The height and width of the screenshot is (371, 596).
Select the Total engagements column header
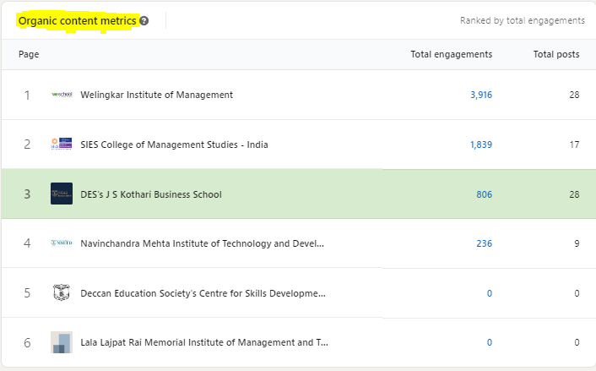pos(451,54)
